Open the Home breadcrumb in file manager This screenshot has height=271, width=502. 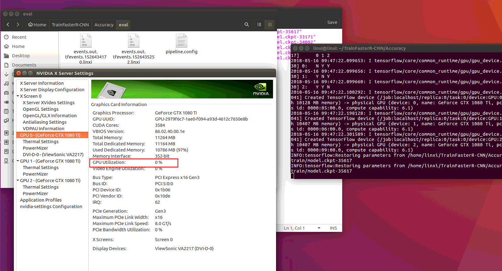37,25
